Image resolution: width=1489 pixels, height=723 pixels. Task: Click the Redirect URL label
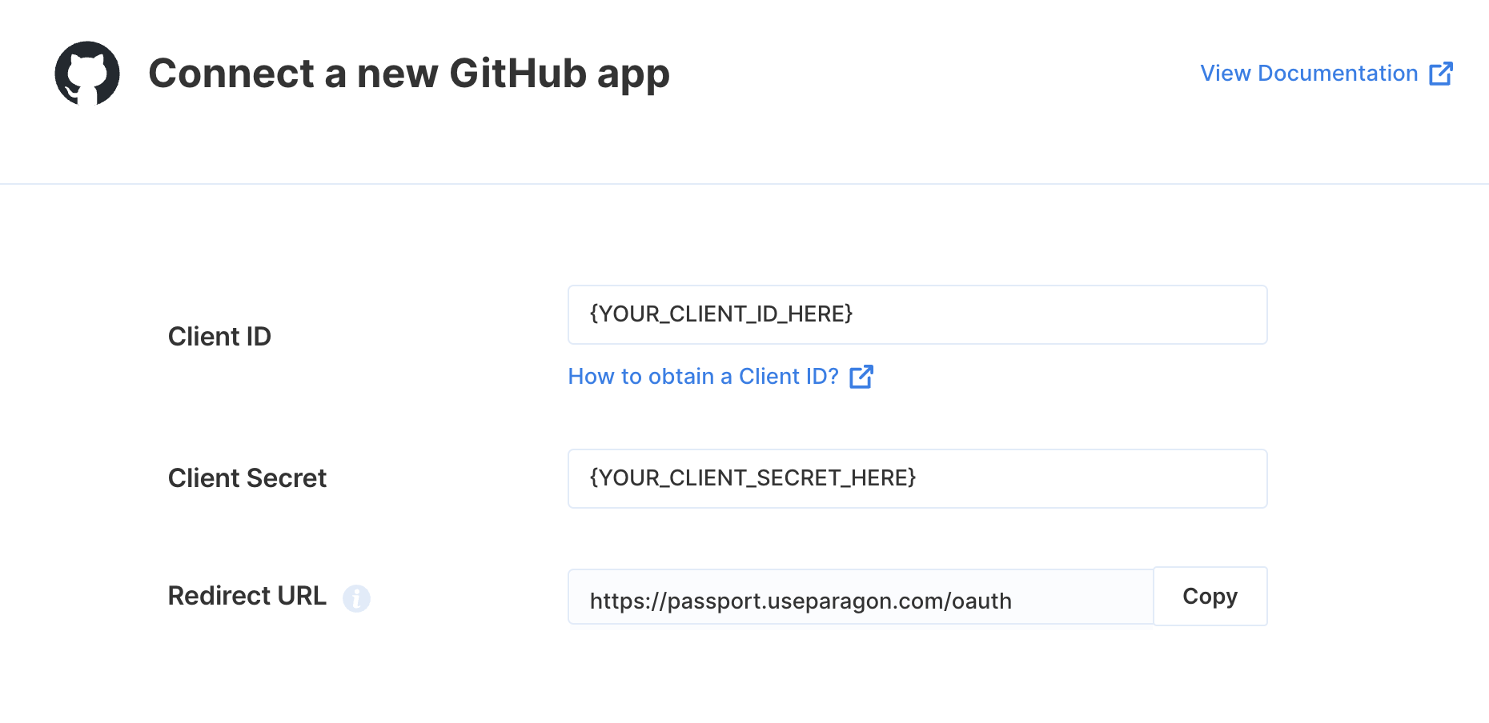tap(247, 596)
